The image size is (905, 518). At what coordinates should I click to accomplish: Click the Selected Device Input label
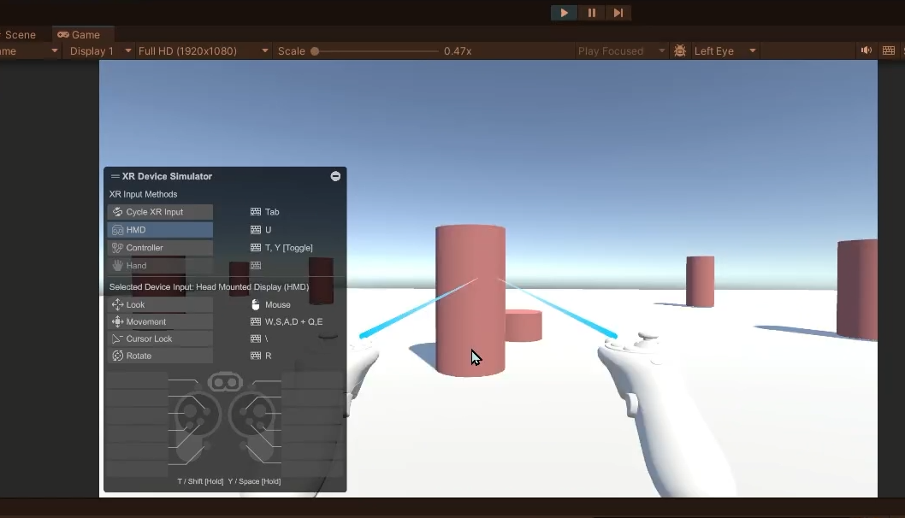click(209, 286)
